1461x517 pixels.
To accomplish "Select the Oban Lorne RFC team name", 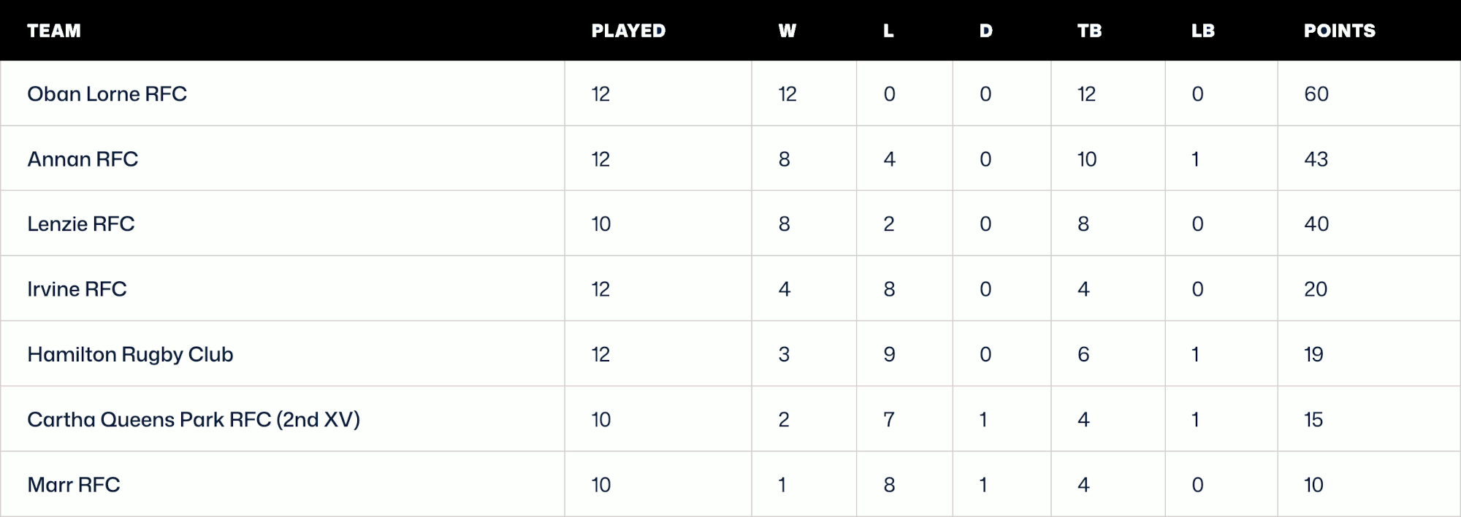I will click(x=107, y=94).
